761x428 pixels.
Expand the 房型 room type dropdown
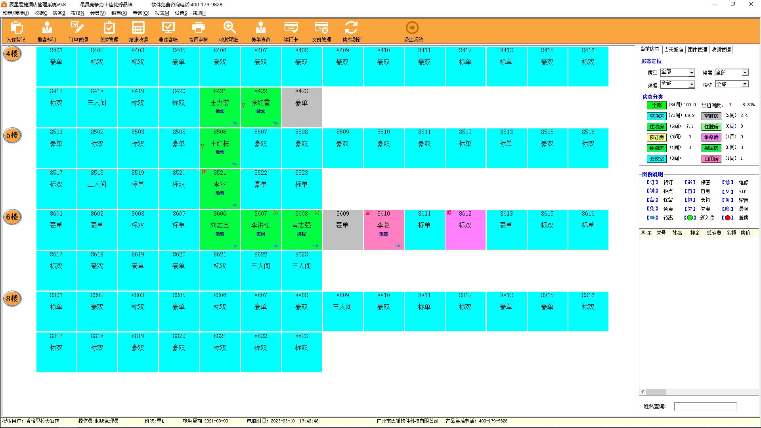691,73
